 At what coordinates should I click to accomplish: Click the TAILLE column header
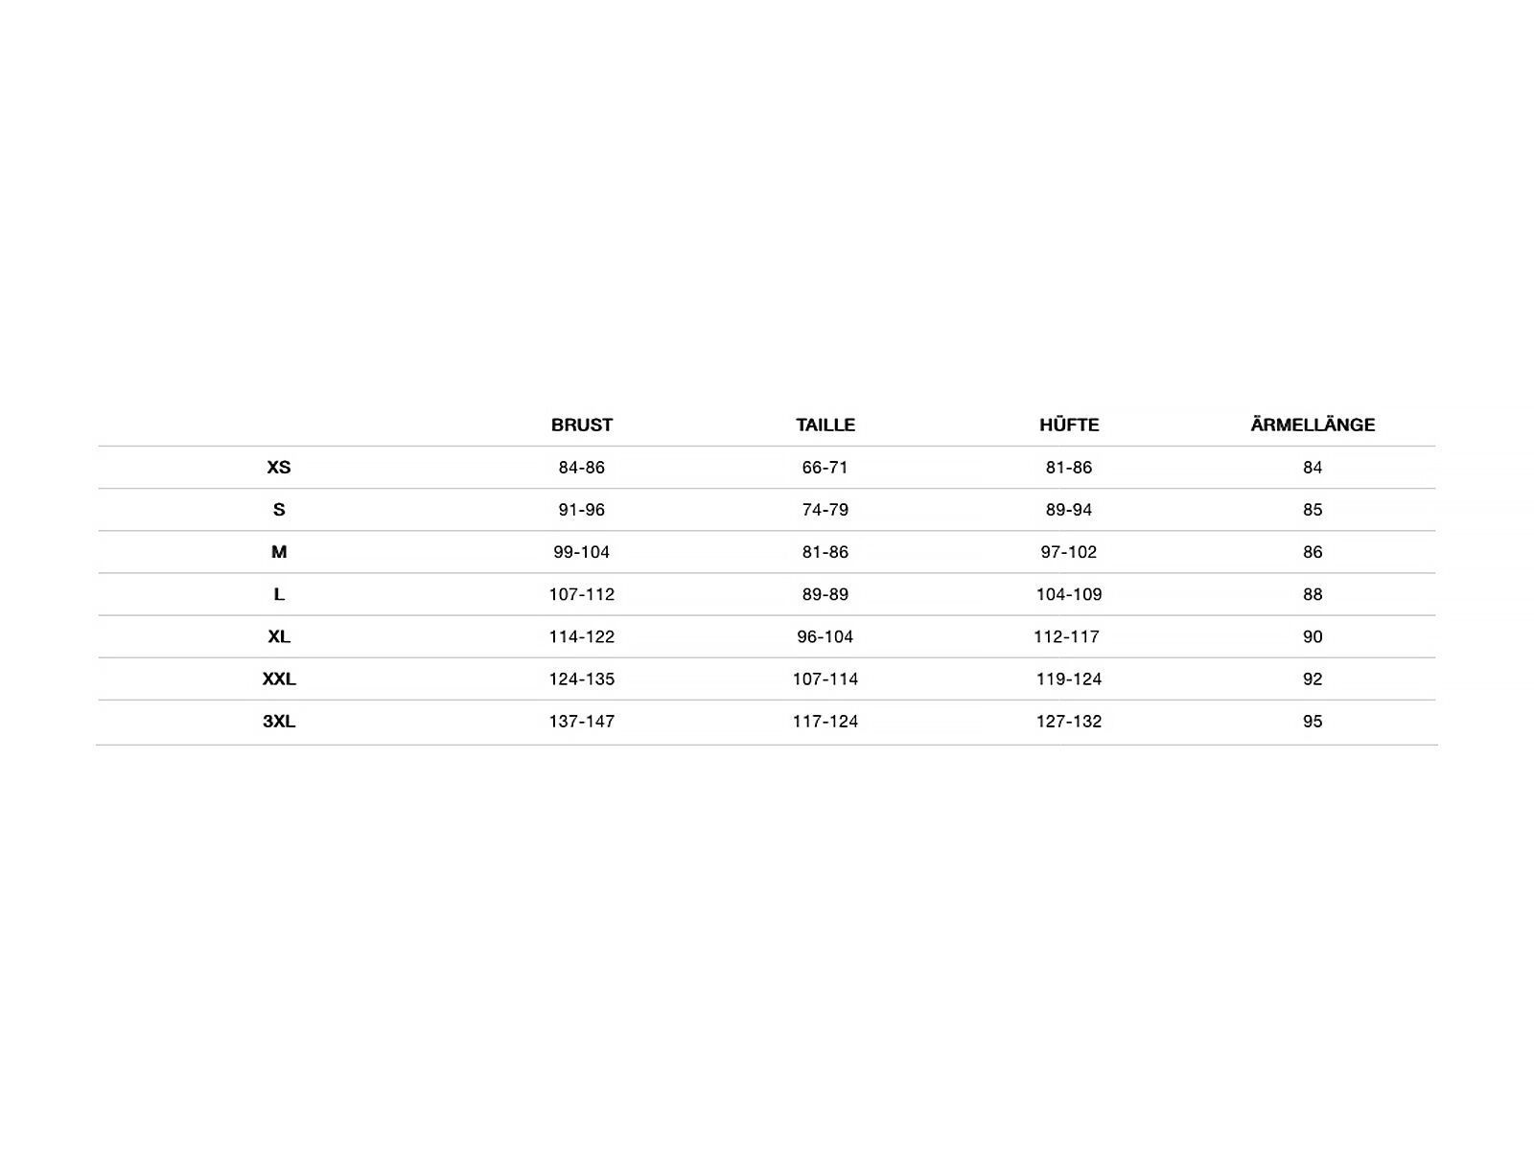(x=825, y=425)
